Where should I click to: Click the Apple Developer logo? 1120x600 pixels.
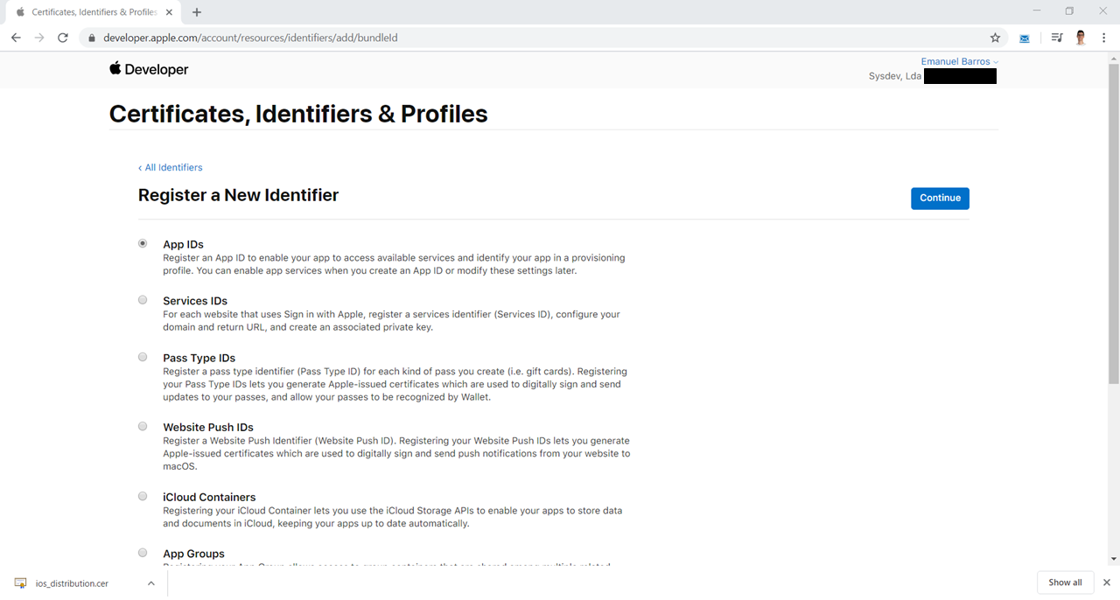coord(149,69)
